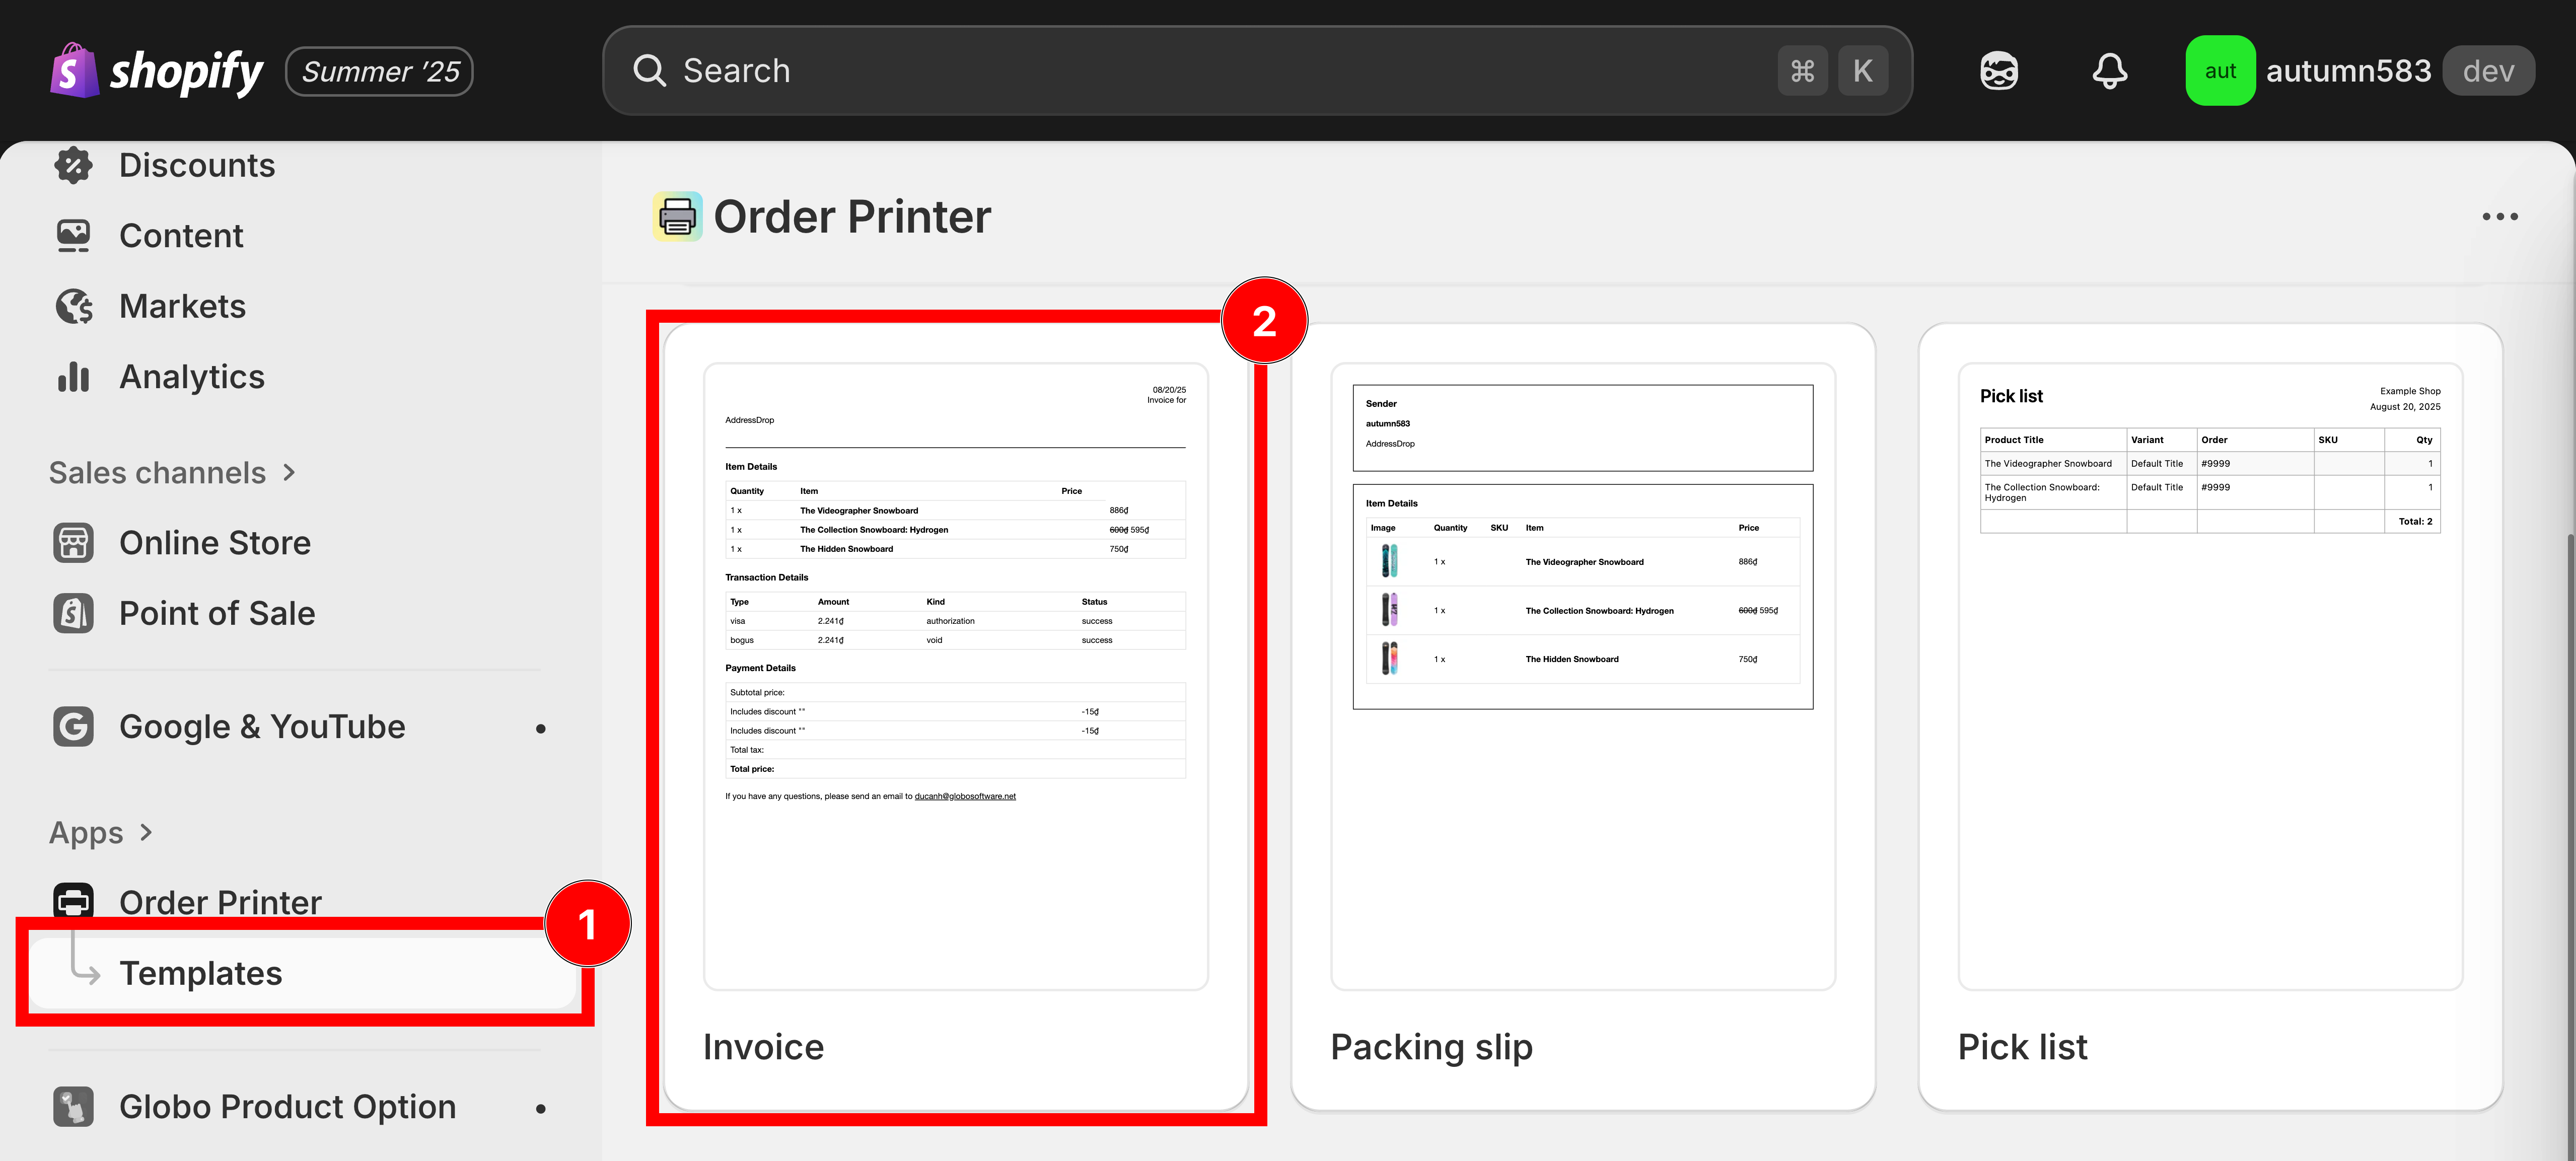
Task: Click the dev badge next to store name
Action: point(2488,71)
